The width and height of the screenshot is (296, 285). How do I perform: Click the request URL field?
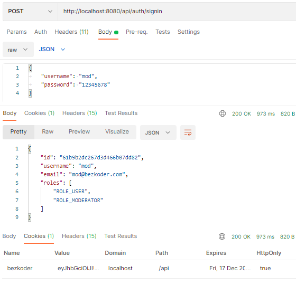(x=177, y=11)
